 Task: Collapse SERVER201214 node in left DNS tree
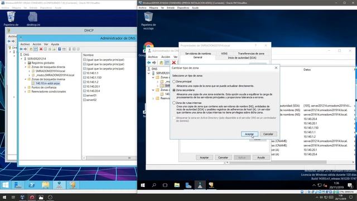pos(22,59)
